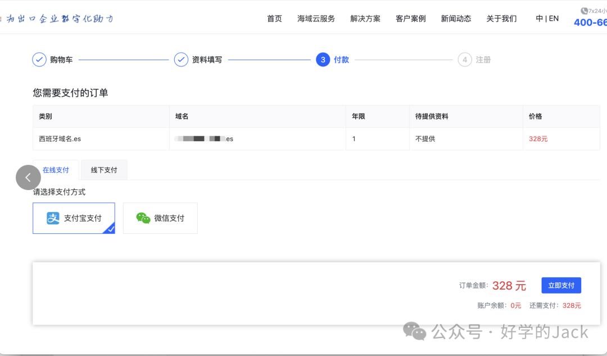Open the 客户案例 menu item
Image resolution: width=607 pixels, height=356 pixels.
(x=410, y=18)
